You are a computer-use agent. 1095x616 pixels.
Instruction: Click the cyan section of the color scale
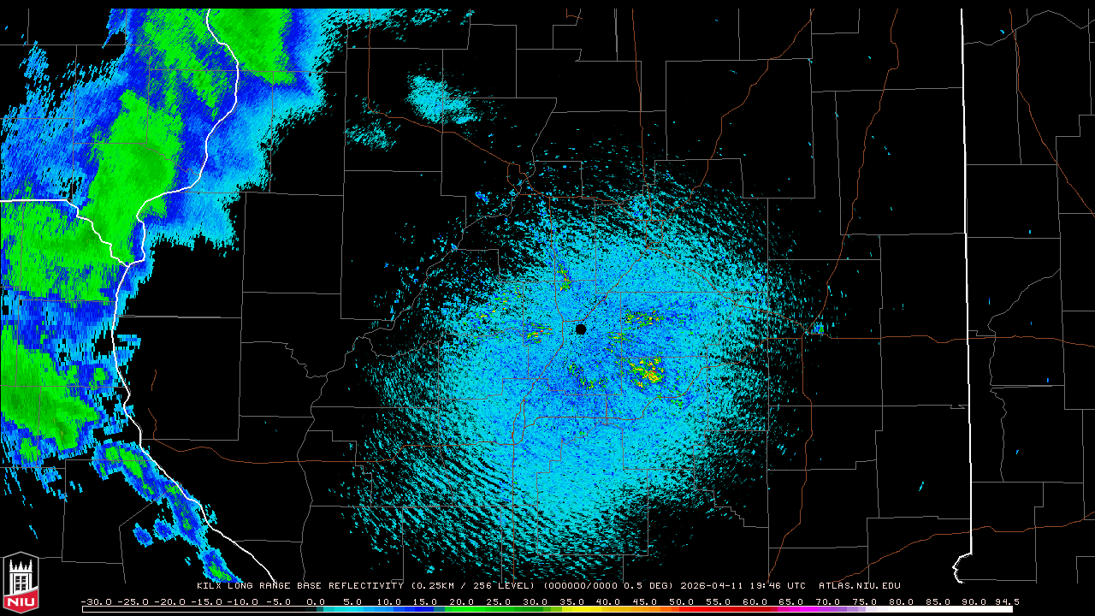tap(359, 609)
